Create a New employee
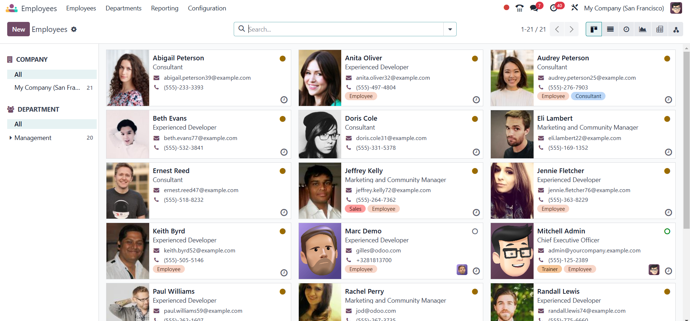 click(x=18, y=29)
